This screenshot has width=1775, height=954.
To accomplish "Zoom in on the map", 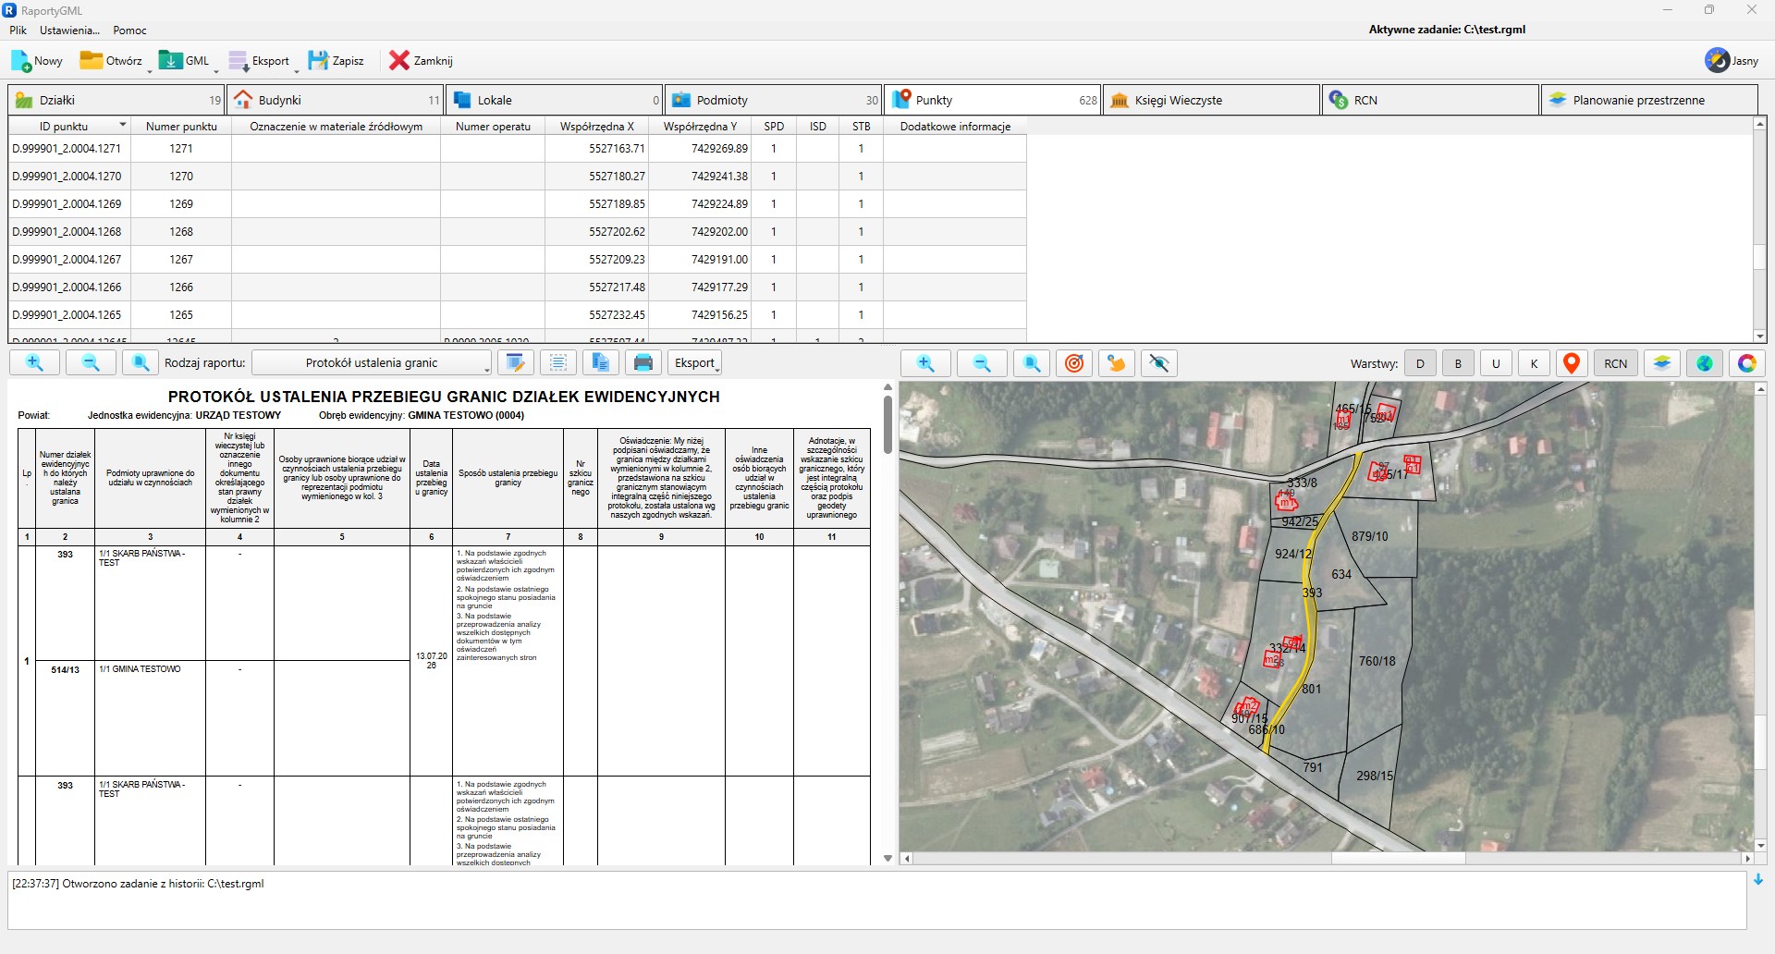I will [925, 363].
